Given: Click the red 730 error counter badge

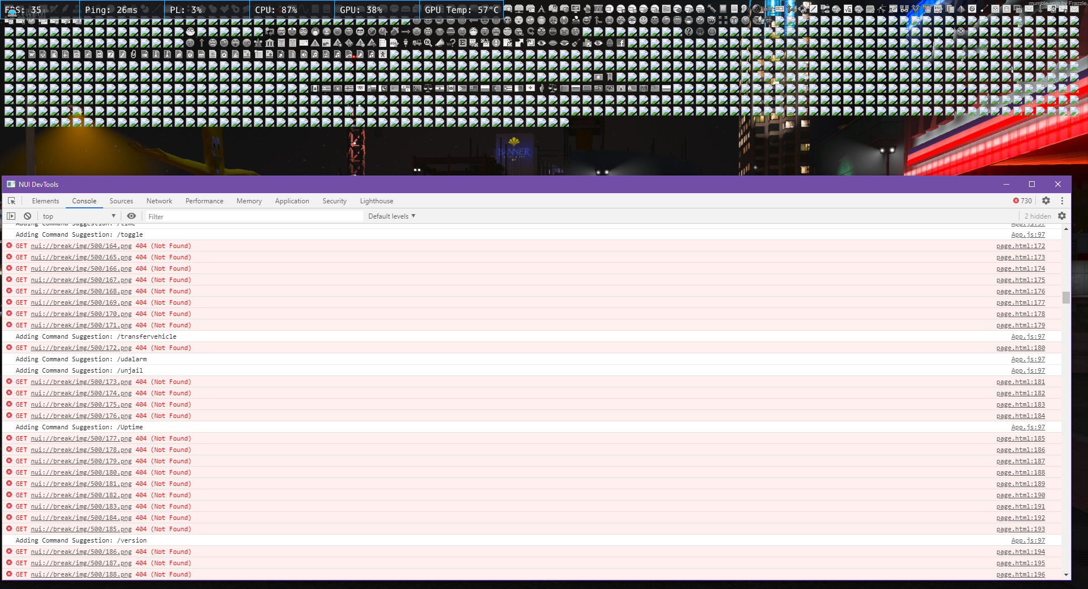Looking at the screenshot, I should point(1022,200).
